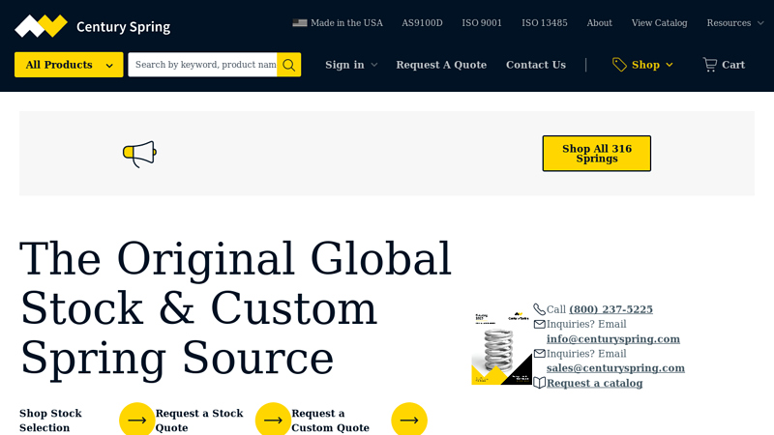This screenshot has width=774, height=435.
Task: Open the Cart link
Action: click(724, 65)
